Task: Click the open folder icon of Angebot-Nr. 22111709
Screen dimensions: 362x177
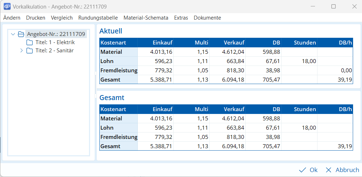Action: pos(21,34)
